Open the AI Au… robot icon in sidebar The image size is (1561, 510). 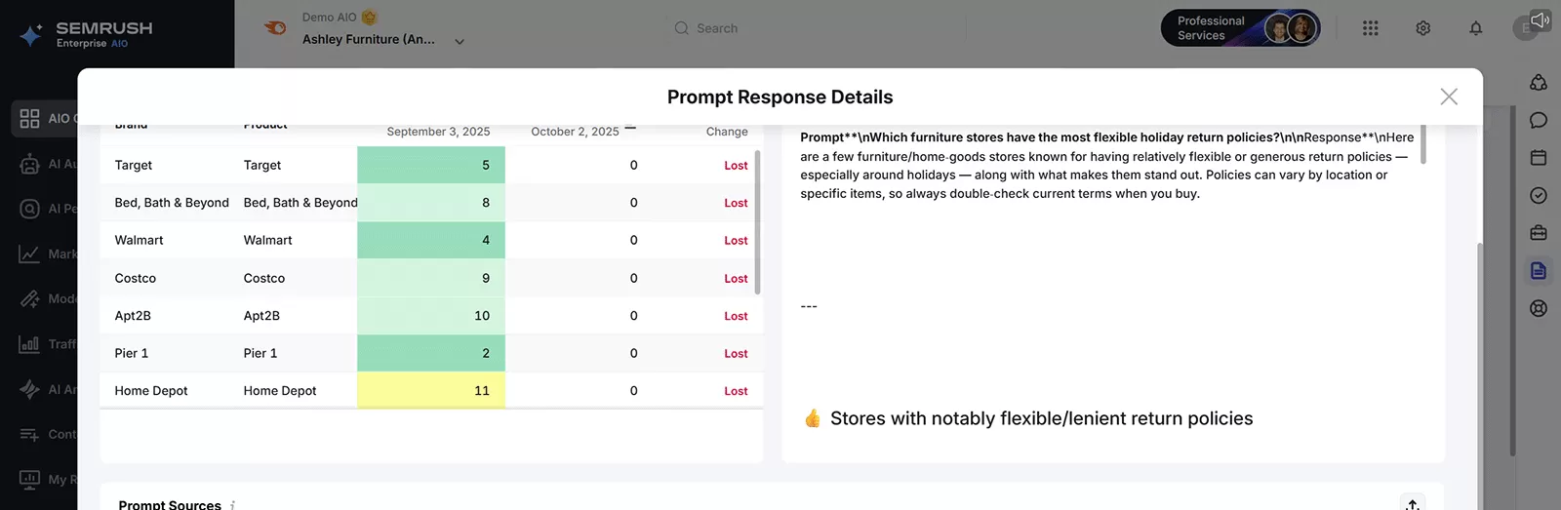pos(30,164)
